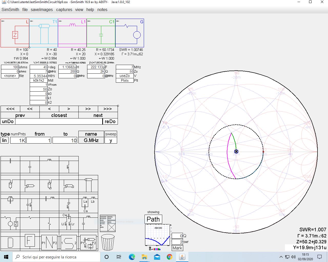
Task: Open the file menu
Action: click(x=25, y=9)
